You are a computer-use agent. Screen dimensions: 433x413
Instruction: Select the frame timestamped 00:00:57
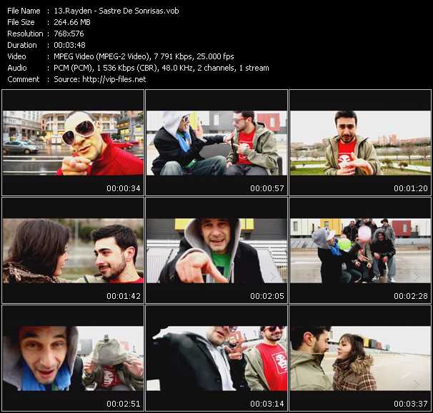tap(216, 143)
